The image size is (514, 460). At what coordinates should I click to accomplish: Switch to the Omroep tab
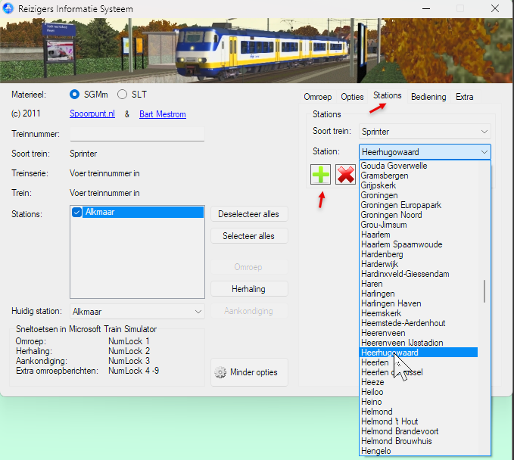pyautogui.click(x=318, y=97)
